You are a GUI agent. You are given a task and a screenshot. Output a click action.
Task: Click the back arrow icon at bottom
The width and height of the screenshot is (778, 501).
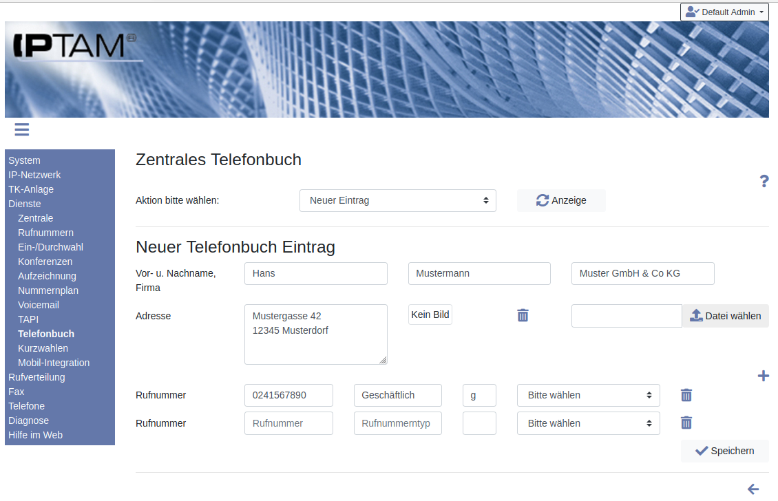[x=753, y=489]
